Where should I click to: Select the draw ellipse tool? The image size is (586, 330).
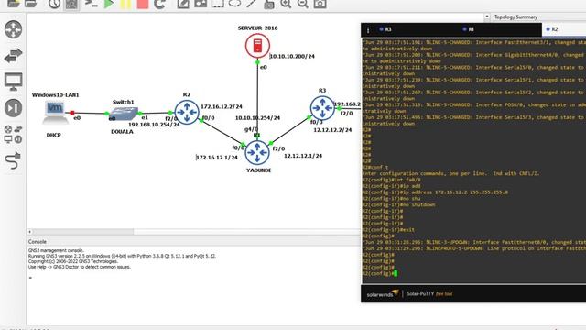(x=234, y=4)
